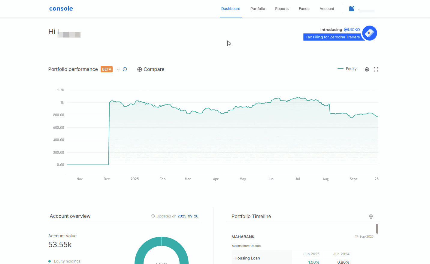430x264 pixels.
Task: Click the 2025-09-26 updated date link
Action: 188,216
